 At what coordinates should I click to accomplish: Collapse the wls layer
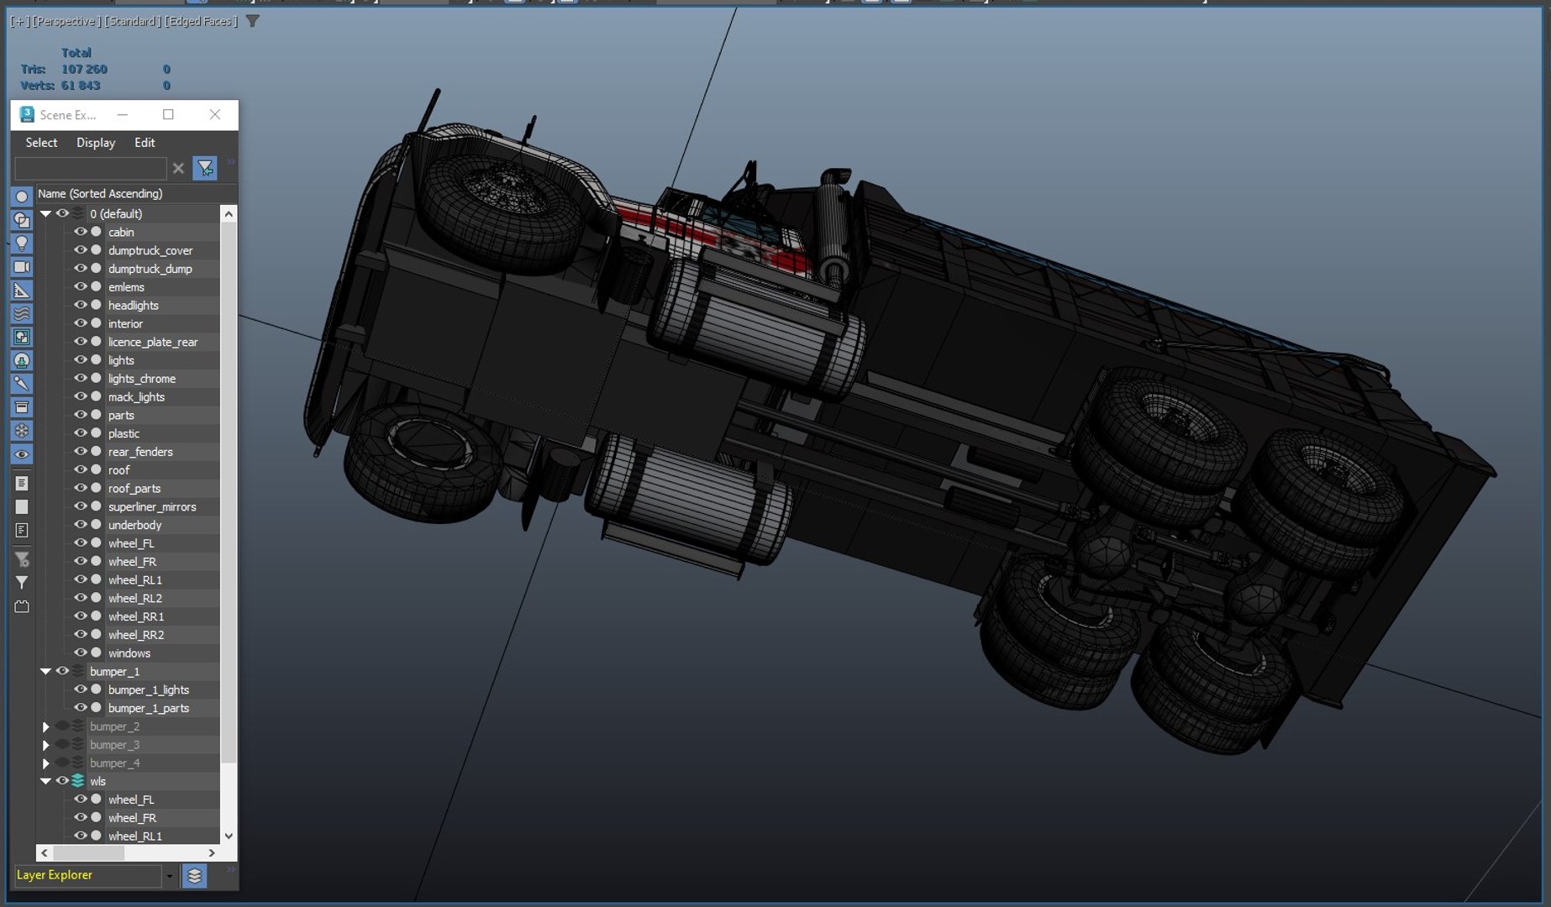pos(45,781)
